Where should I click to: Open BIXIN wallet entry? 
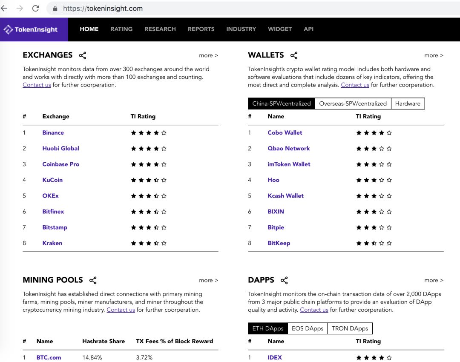pos(276,212)
